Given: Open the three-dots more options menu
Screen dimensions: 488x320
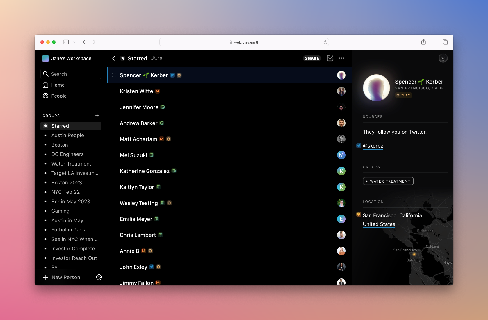Looking at the screenshot, I should 341,58.
